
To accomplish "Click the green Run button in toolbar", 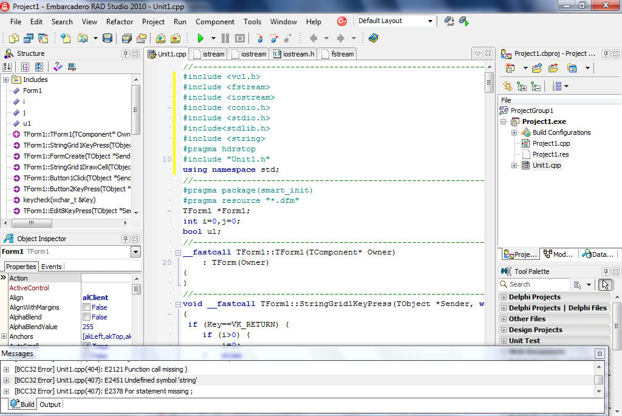I will [x=200, y=38].
